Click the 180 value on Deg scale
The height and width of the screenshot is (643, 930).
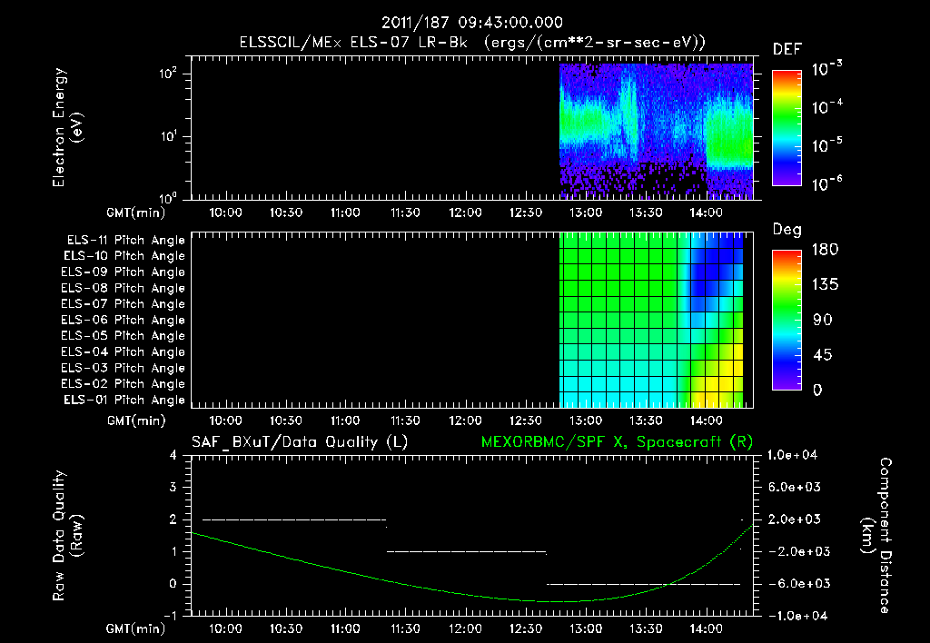pos(825,249)
